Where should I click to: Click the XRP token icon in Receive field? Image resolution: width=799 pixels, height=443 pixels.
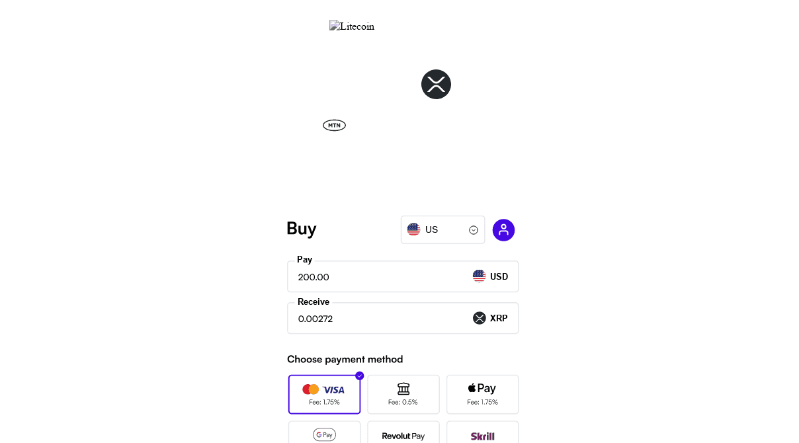(480, 318)
